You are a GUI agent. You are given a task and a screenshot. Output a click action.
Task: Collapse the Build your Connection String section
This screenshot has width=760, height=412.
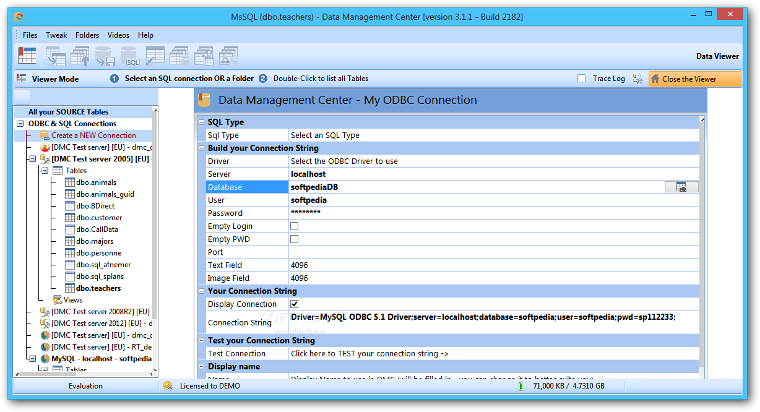(202, 148)
